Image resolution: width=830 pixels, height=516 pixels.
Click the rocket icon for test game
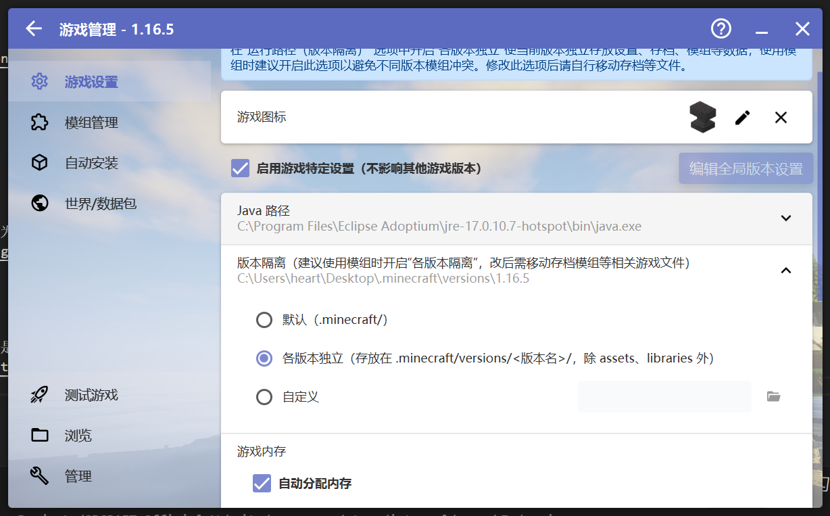tap(40, 395)
